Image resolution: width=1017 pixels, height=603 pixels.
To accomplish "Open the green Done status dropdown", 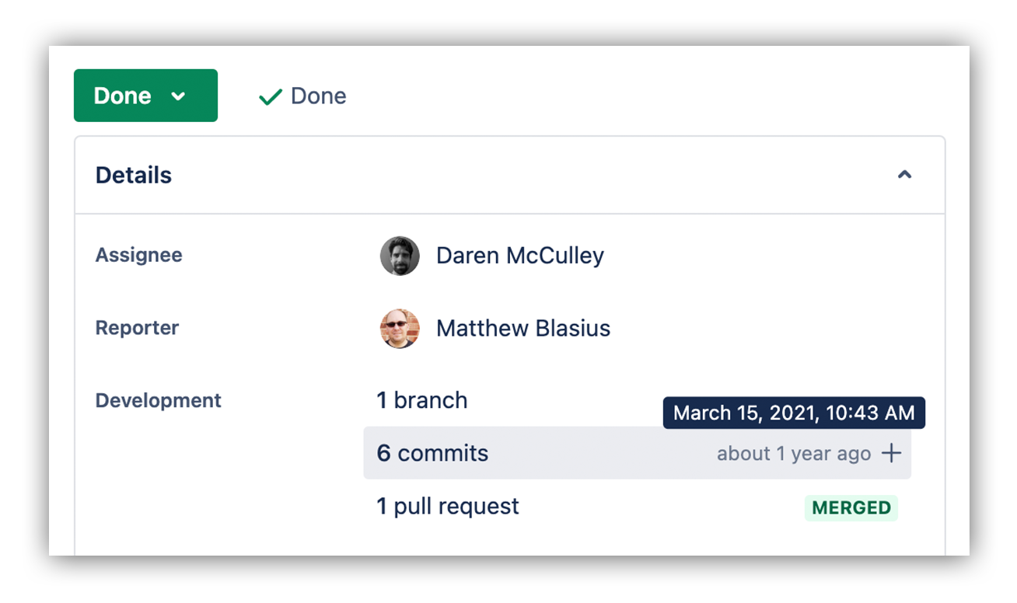I will 145,96.
